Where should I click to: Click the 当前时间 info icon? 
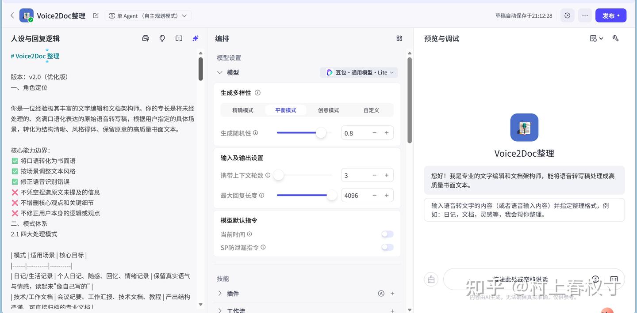pyautogui.click(x=249, y=234)
